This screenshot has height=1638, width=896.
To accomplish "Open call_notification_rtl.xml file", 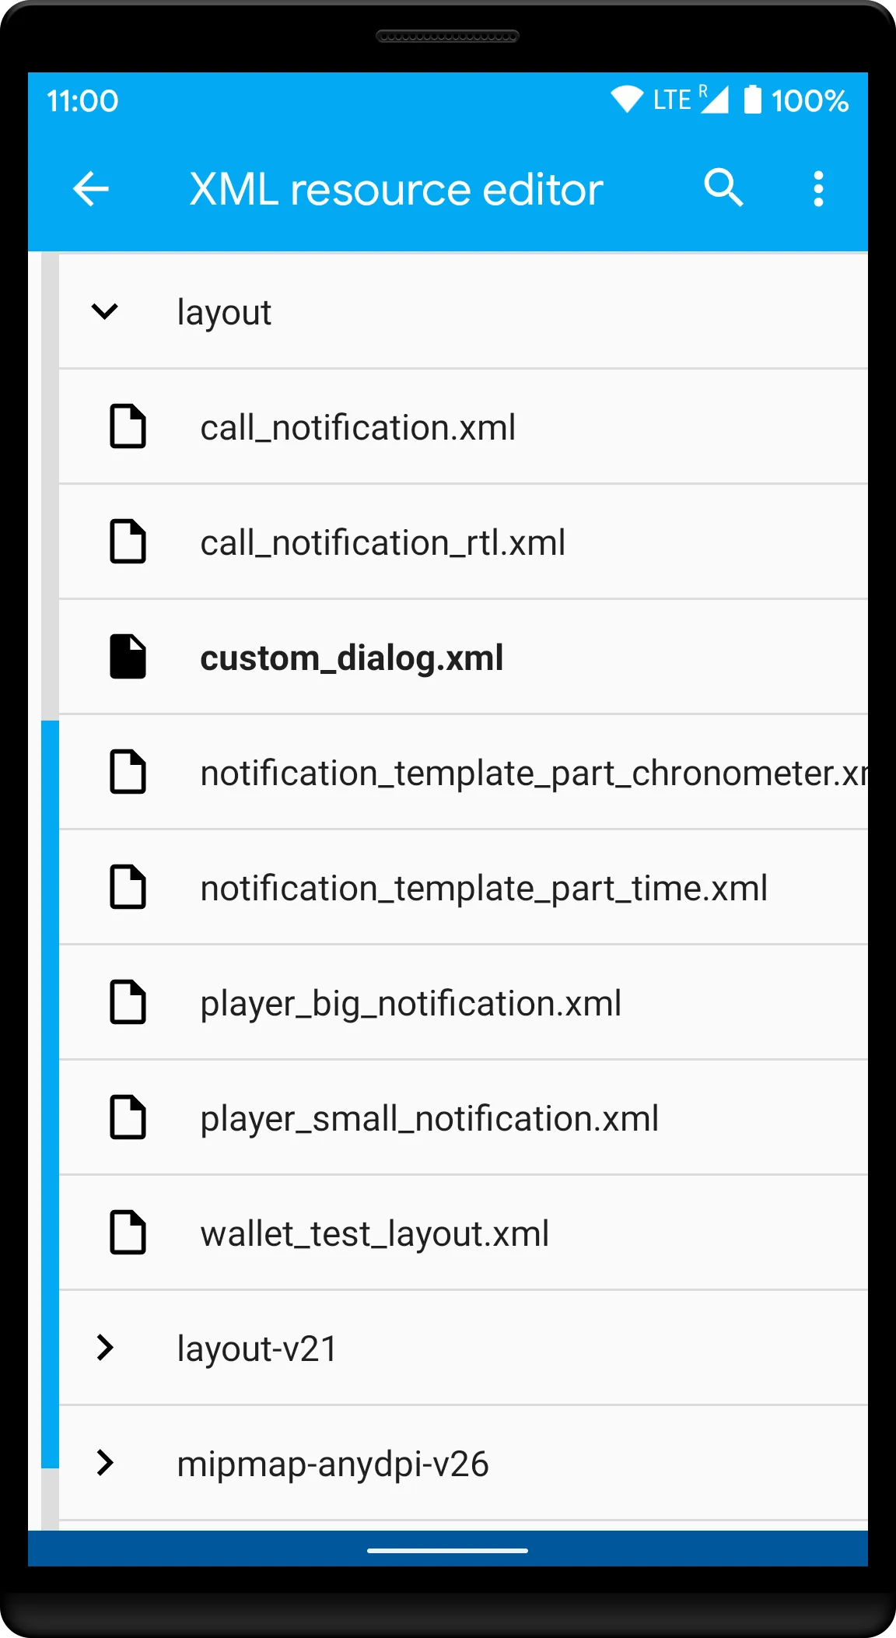I will pos(464,542).
